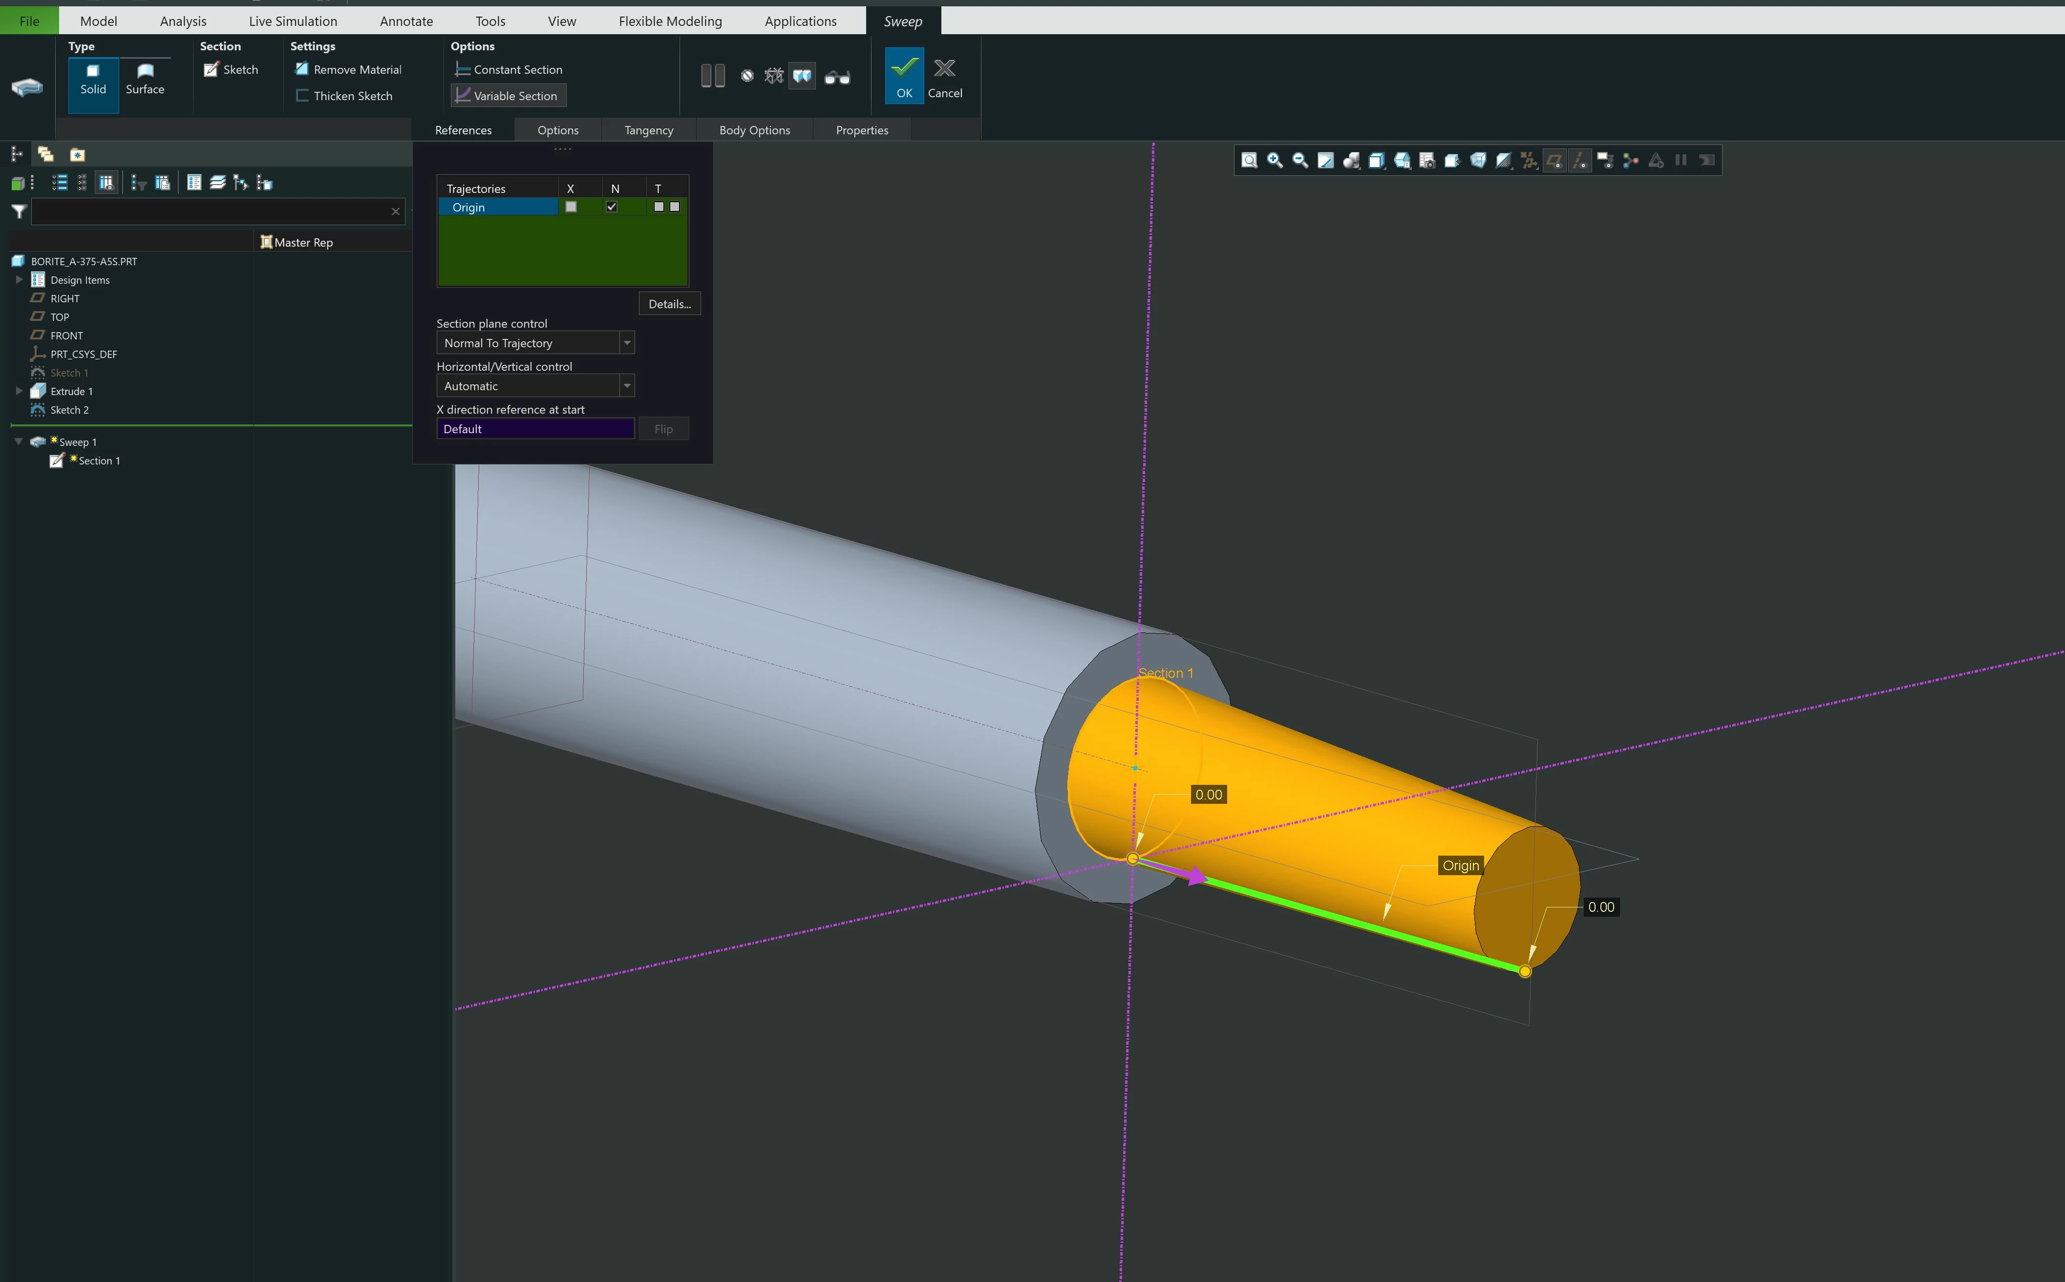
Task: Click the glasses preview icon
Action: 837,77
